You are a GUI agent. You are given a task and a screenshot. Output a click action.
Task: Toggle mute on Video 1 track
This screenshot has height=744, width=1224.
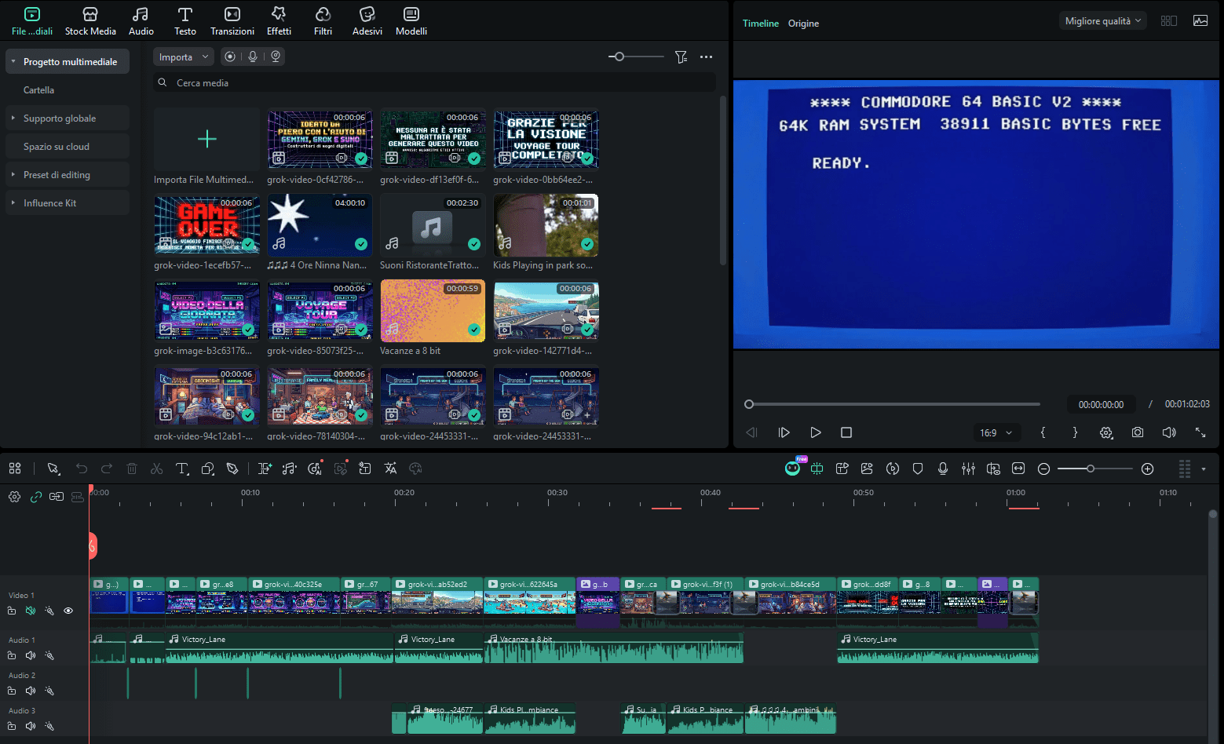[x=31, y=611]
